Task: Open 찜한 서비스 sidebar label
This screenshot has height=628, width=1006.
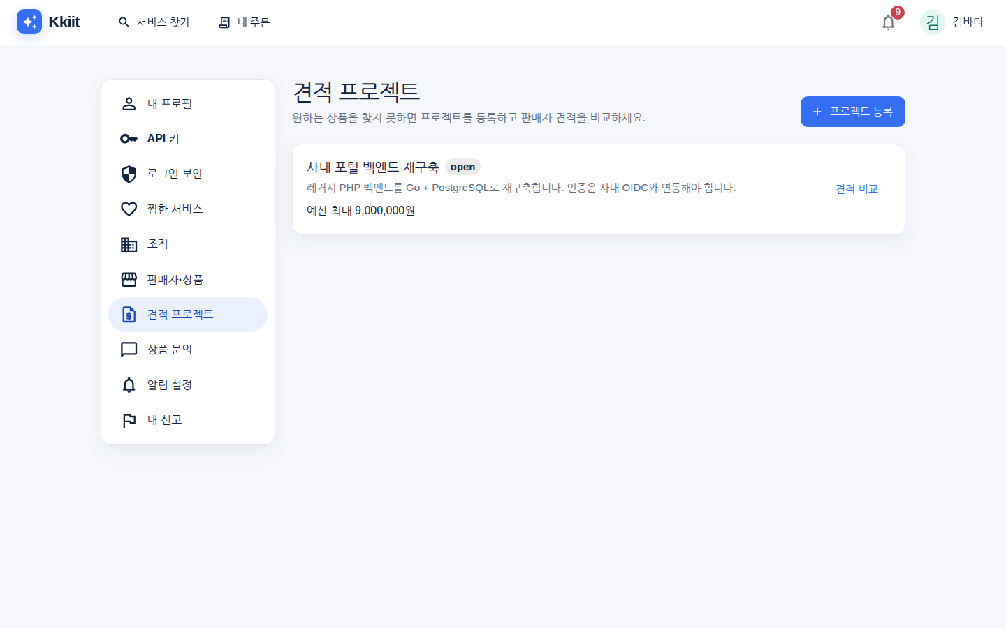Action: tap(175, 209)
